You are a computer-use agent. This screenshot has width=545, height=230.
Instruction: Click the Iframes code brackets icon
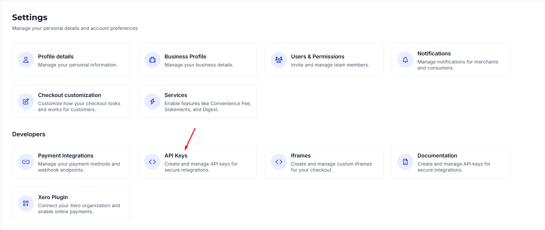[279, 162]
